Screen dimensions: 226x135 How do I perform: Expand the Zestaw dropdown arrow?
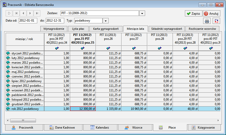142,13
